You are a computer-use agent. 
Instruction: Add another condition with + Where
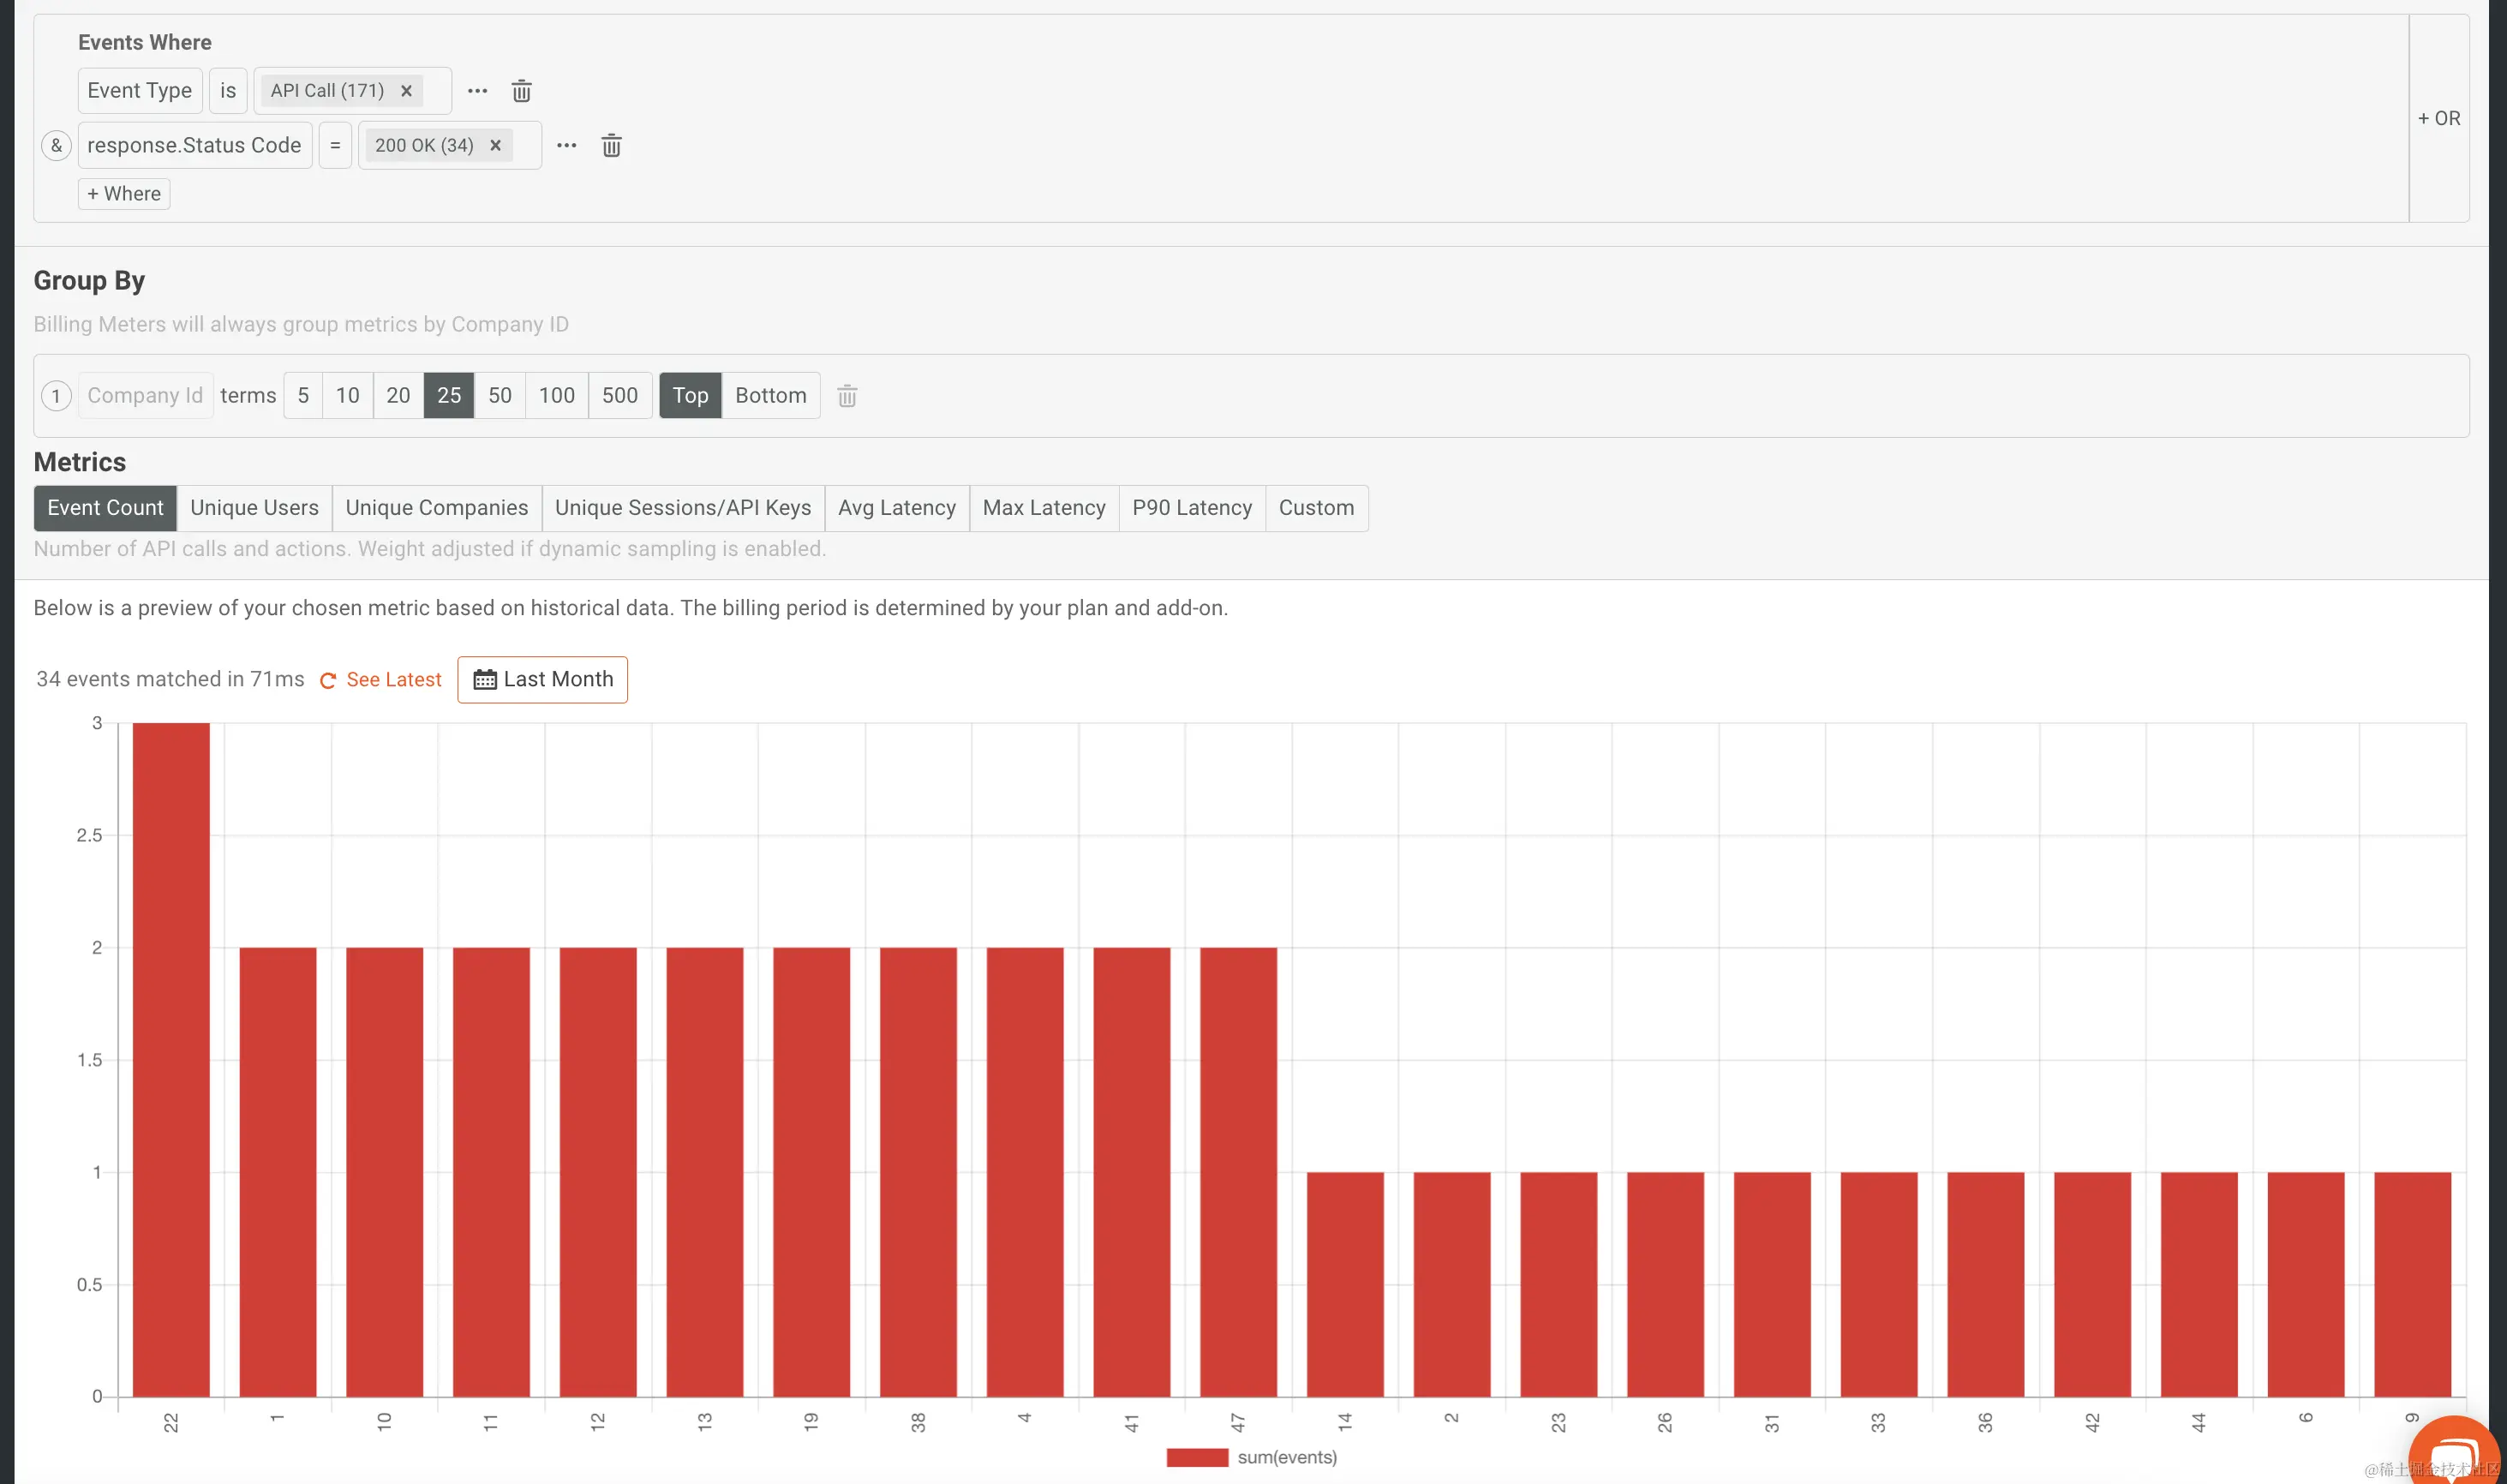pos(124,194)
